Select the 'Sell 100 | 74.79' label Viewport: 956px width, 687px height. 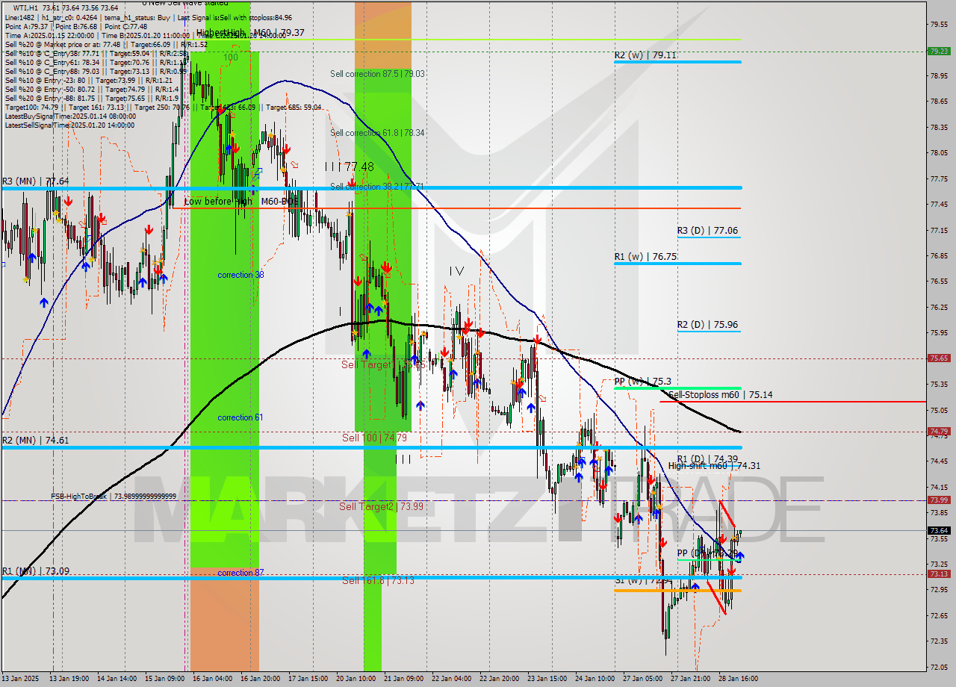pos(374,438)
